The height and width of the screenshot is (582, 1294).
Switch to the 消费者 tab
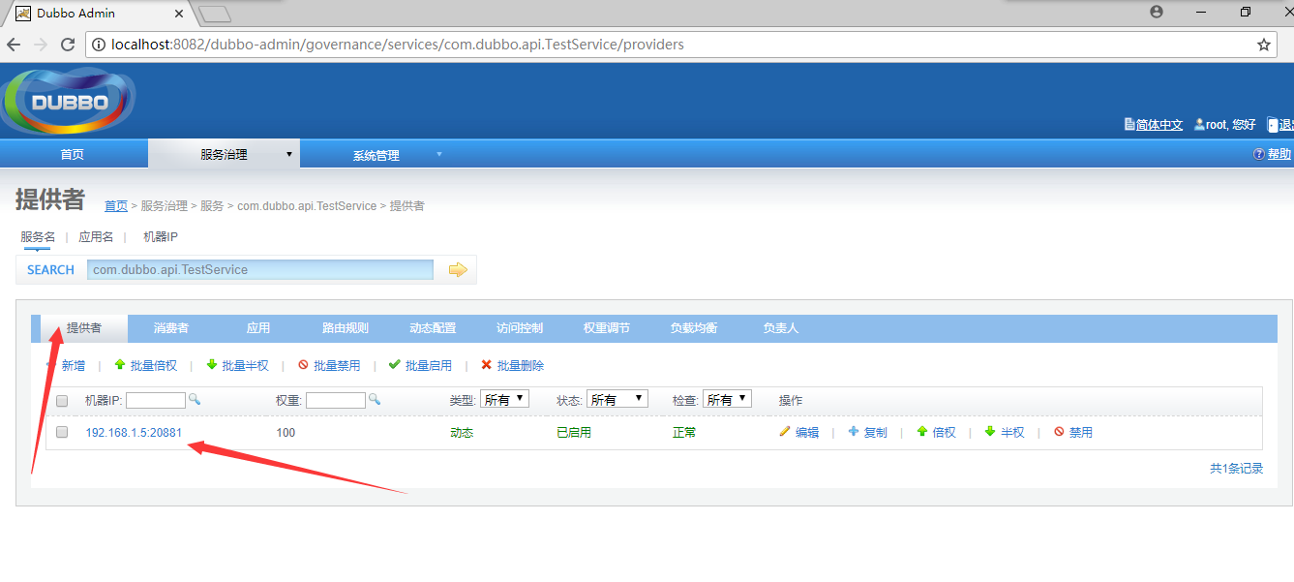tap(171, 328)
